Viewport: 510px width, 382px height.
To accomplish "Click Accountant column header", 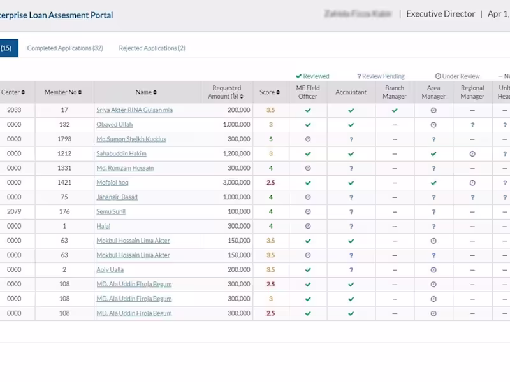I will coord(351,92).
